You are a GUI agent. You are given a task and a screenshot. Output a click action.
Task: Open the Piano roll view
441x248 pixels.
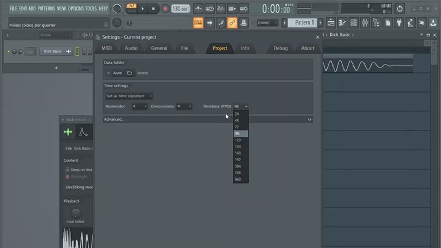click(342, 23)
